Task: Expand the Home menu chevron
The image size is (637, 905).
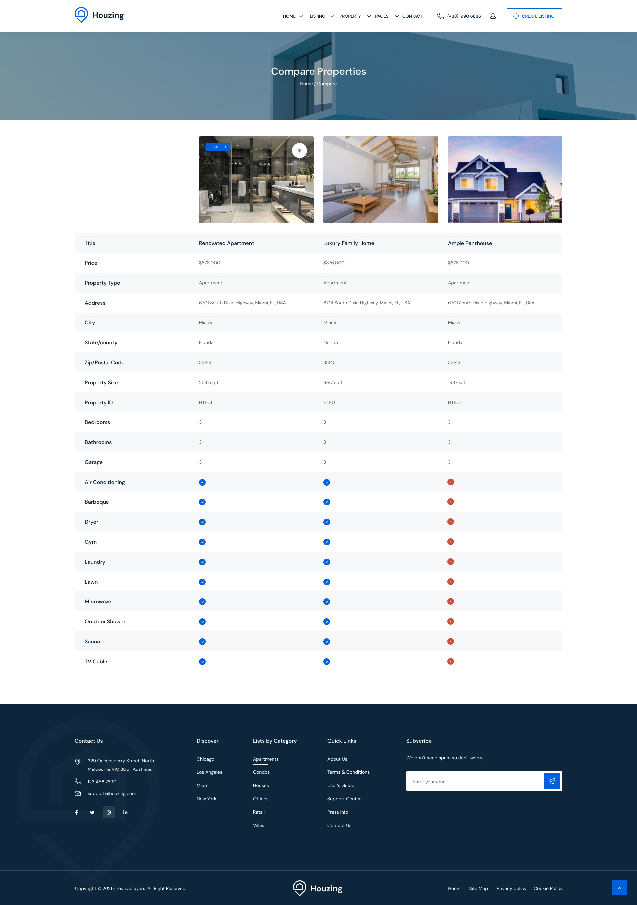Action: 301,17
